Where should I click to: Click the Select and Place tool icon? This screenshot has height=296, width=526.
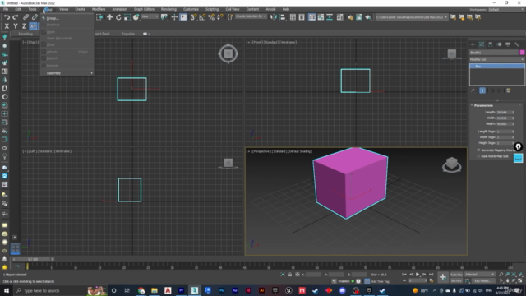136,17
